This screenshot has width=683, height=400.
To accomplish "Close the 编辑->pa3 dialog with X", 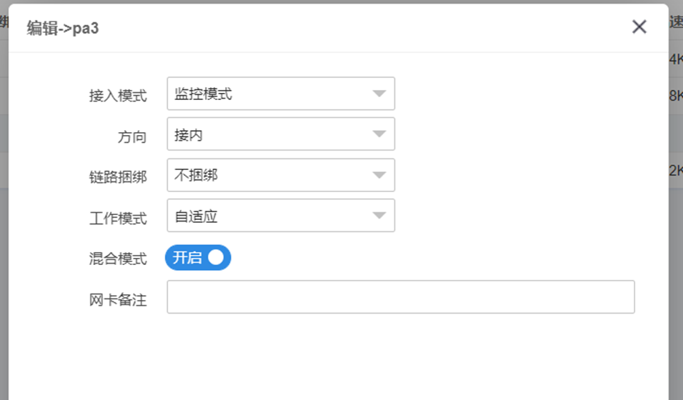I will (639, 27).
